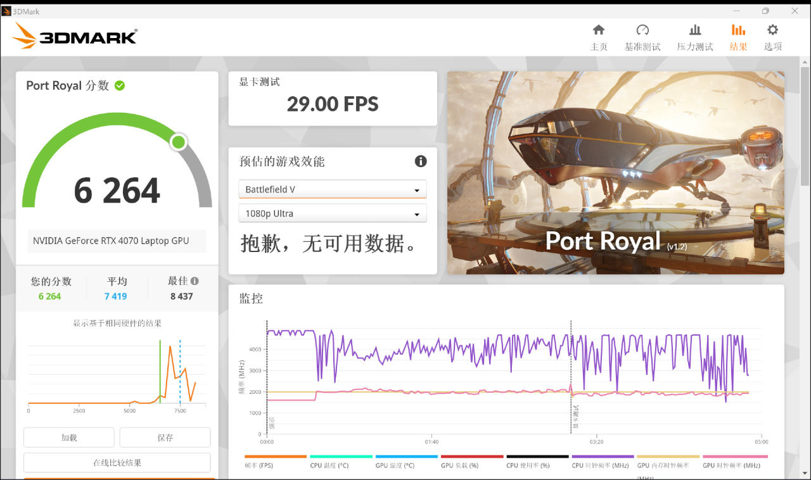Switch to the 压力测试 stress test tab
811x480 pixels.
point(695,38)
